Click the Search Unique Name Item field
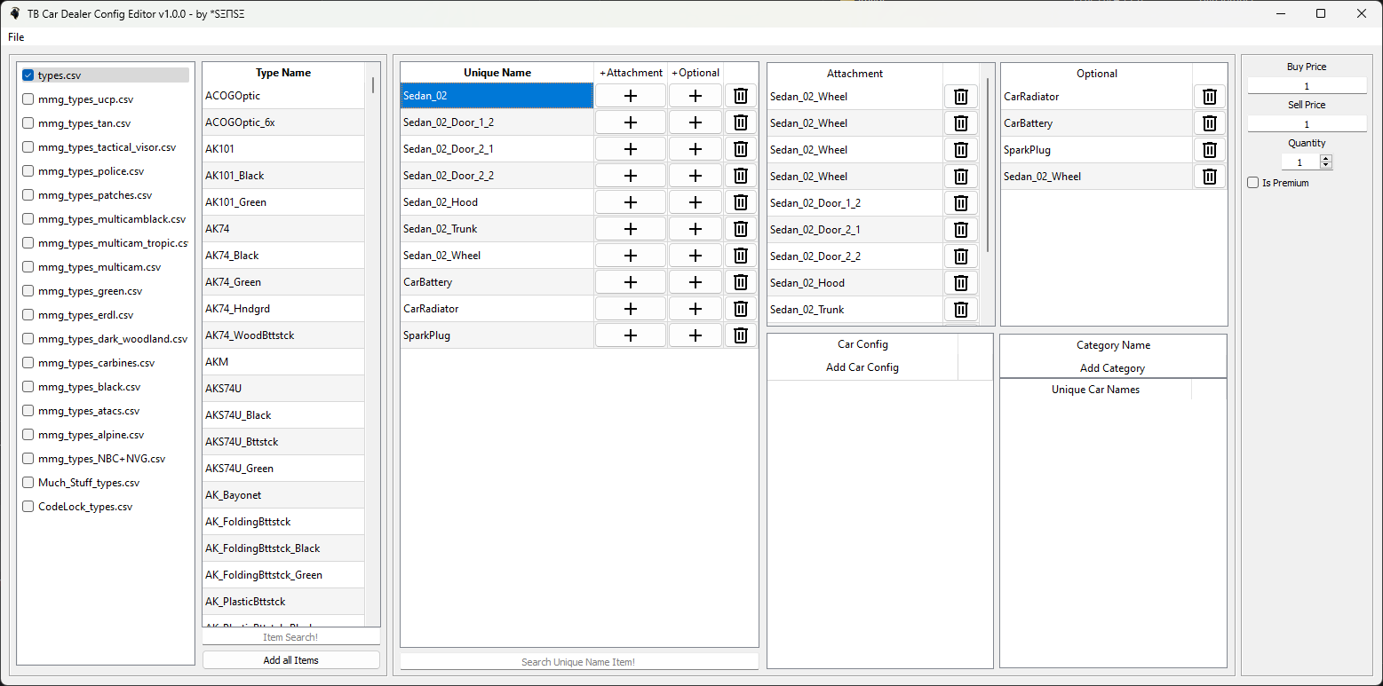The width and height of the screenshot is (1383, 686). tap(578, 662)
